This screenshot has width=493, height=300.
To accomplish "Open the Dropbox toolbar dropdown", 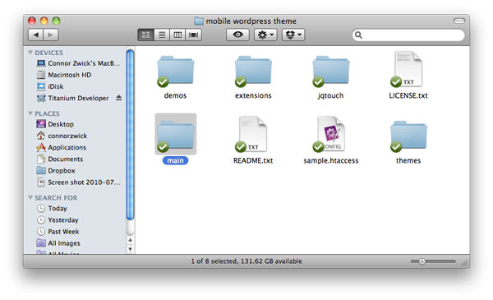I will tap(293, 35).
